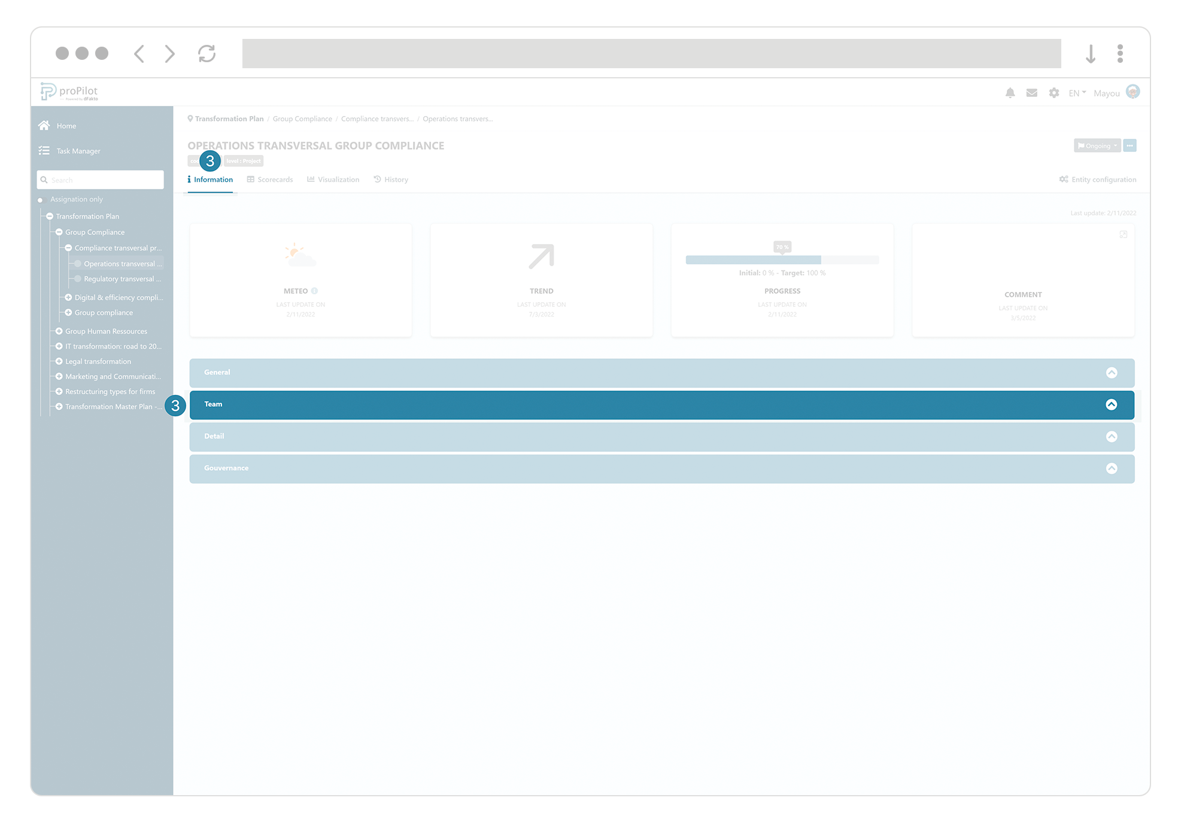The height and width of the screenshot is (828, 1181).
Task: Open messages via the envelope icon
Action: point(1031,93)
